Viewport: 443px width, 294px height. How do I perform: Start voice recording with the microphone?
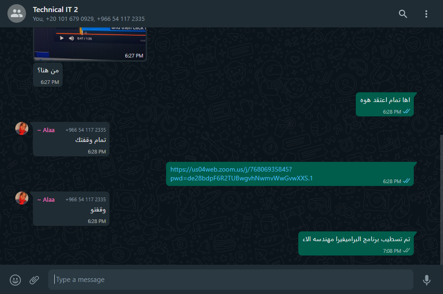point(427,280)
